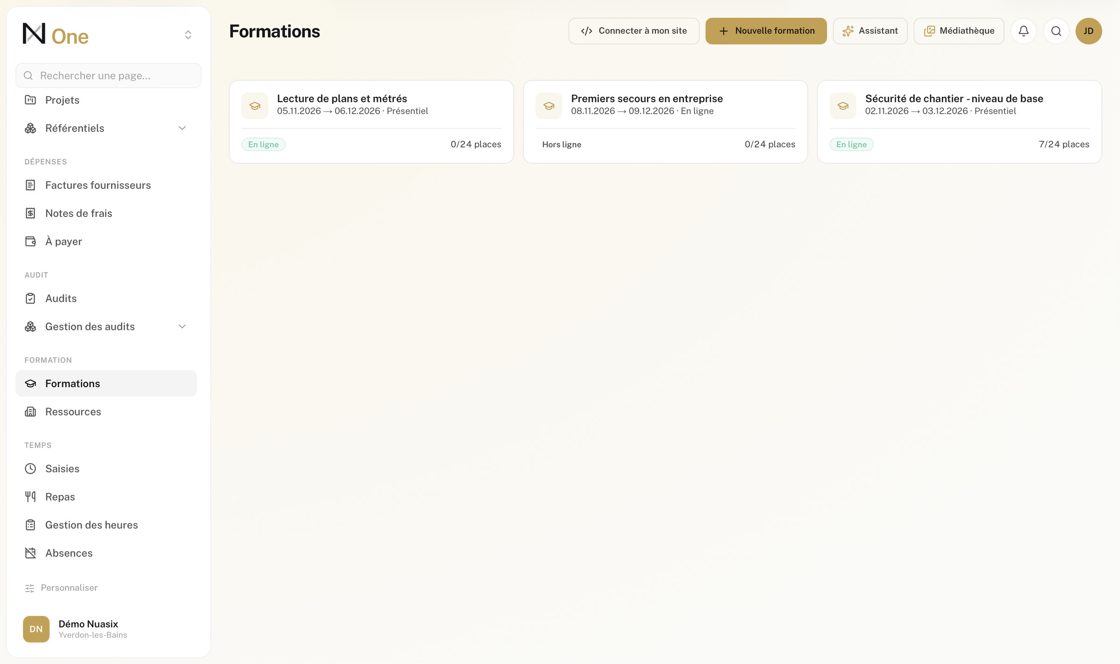Screen dimensions: 1120x664
Task: Click Nouvelle formation button
Action: click(x=766, y=31)
